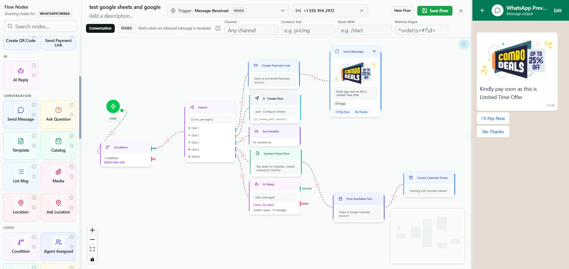Select the Send Message node in sidebar
The width and height of the screenshot is (569, 269).
coord(21,114)
